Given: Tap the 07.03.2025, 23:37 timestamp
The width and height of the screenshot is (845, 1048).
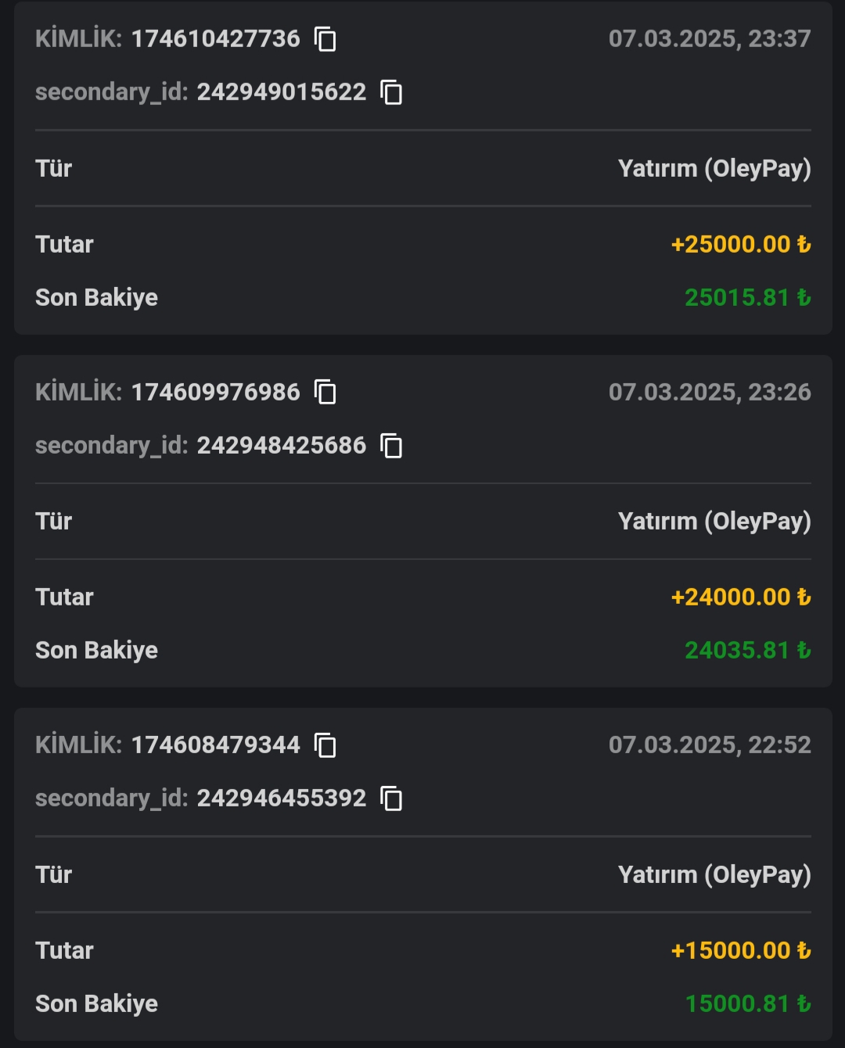Looking at the screenshot, I should click(710, 38).
